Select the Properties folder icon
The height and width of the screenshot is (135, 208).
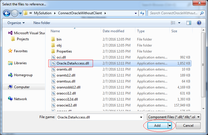pyautogui.click(x=53, y=51)
